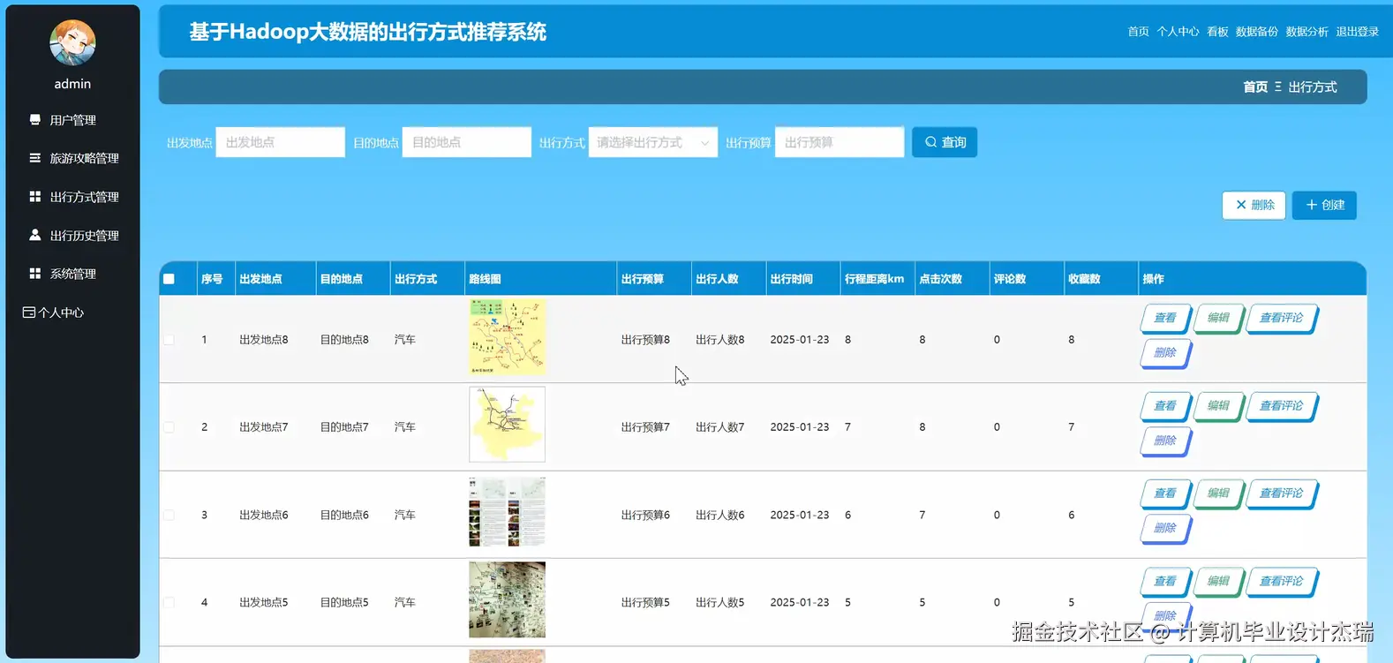Click 查看评论 for 出发地点5 row
The width and height of the screenshot is (1393, 663).
[1282, 581]
